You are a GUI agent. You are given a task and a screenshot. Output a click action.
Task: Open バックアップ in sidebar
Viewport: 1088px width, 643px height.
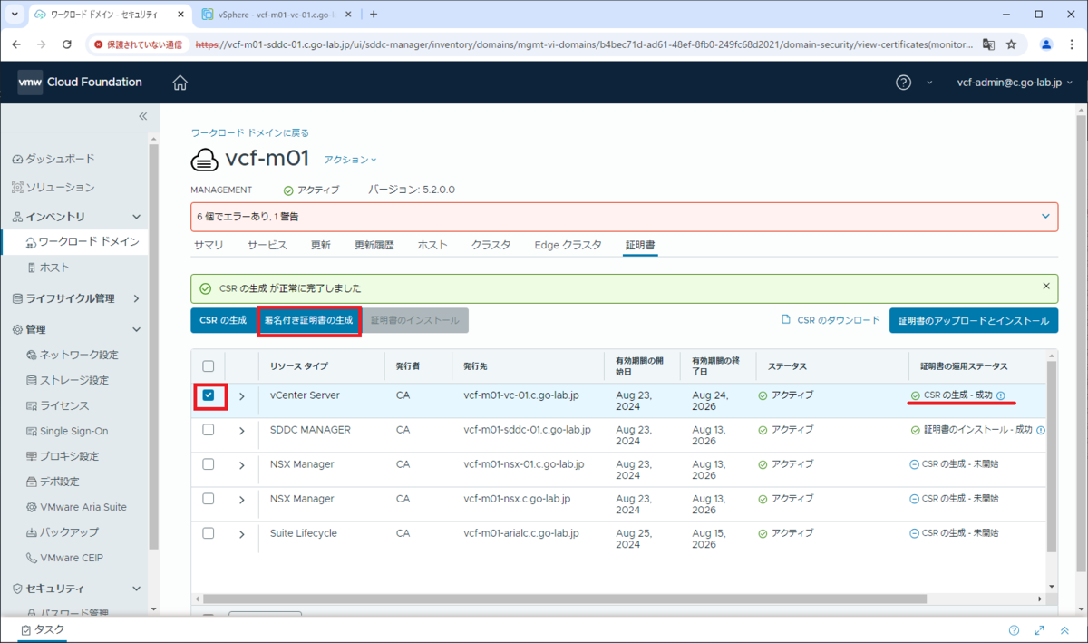(x=63, y=532)
